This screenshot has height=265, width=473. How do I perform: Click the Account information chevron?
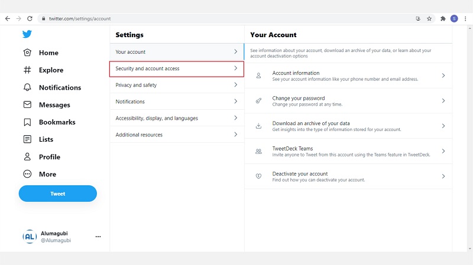[443, 76]
